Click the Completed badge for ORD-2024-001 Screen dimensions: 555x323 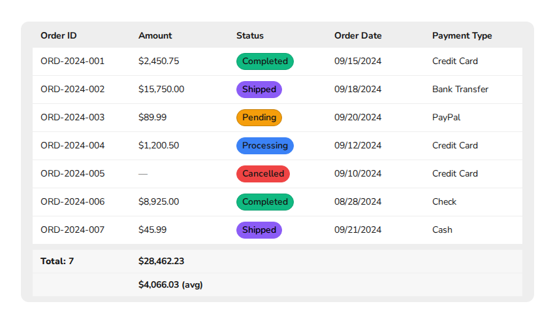point(264,61)
